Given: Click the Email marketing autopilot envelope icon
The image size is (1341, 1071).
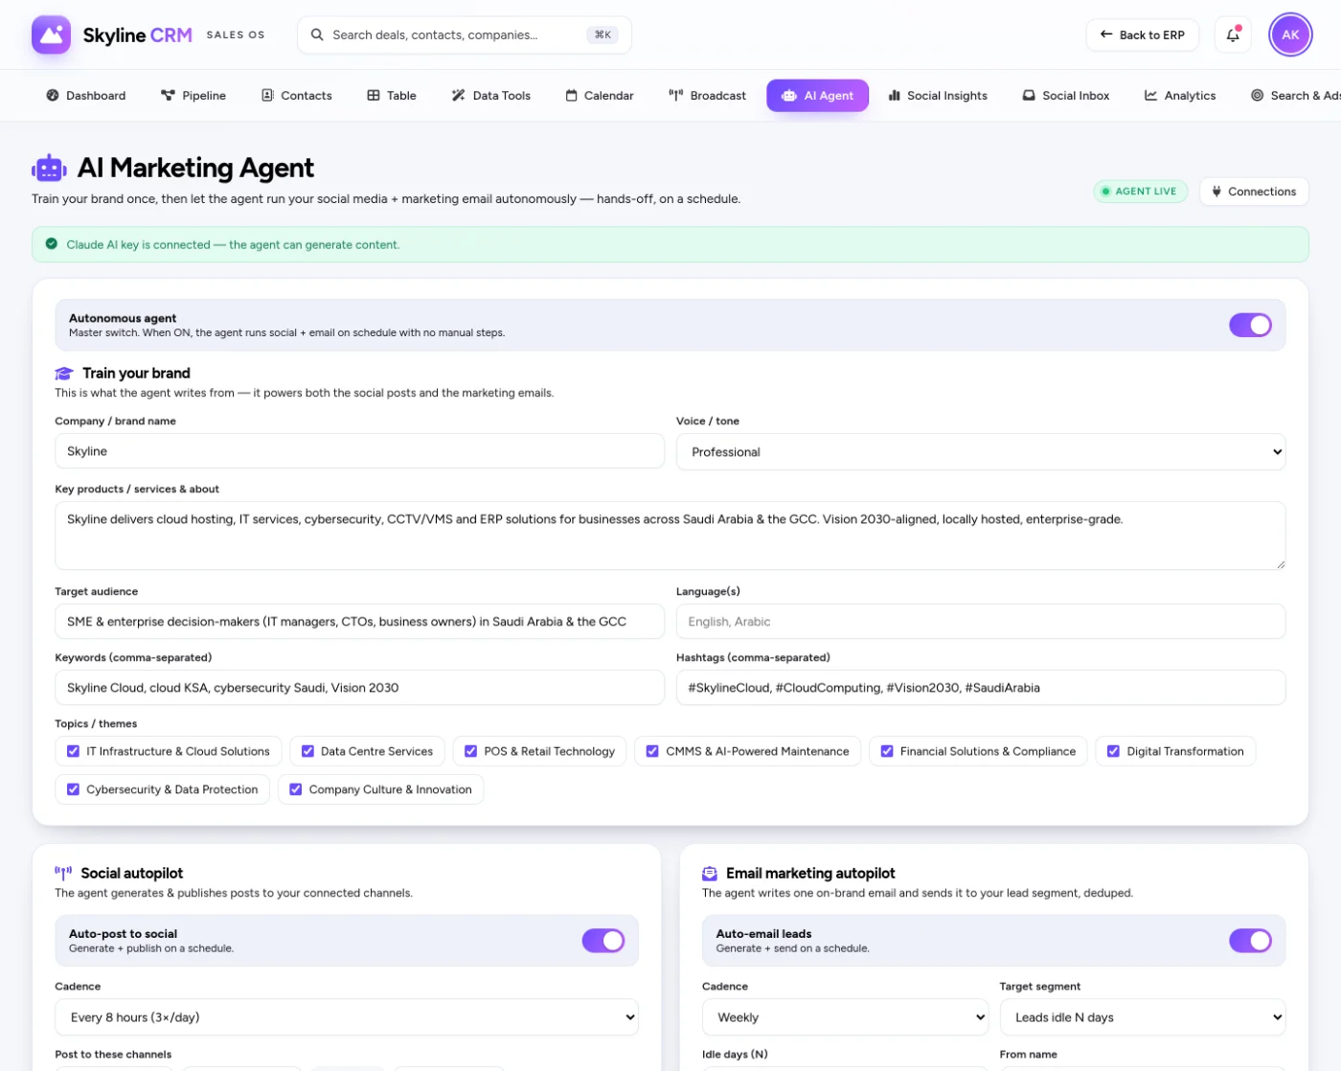Looking at the screenshot, I should click(710, 874).
